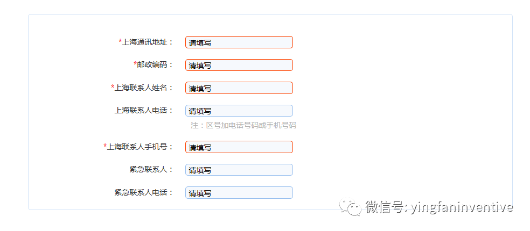This screenshot has width=530, height=231.
Task: Click the red asterisk beside 上海通讯地址
Action: click(120, 41)
